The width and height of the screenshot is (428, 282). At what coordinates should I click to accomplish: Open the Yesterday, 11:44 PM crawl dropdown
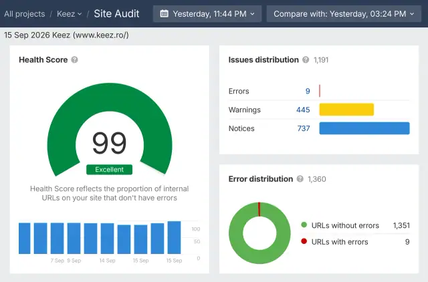coord(207,13)
